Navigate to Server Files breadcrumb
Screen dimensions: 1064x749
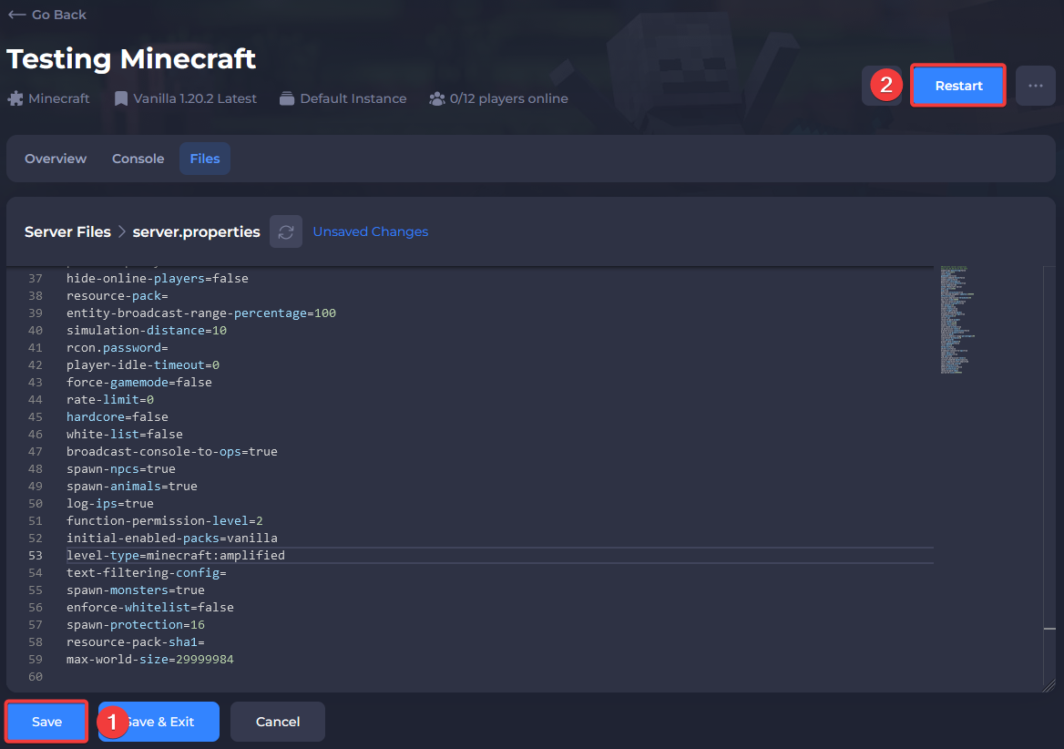coord(67,232)
